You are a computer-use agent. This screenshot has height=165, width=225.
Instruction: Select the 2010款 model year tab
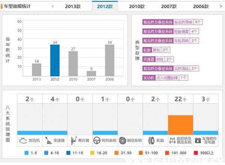[x=137, y=6]
